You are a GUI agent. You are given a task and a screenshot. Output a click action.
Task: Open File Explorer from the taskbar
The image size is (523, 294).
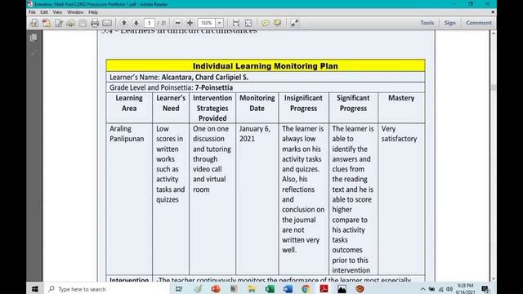click(252, 289)
